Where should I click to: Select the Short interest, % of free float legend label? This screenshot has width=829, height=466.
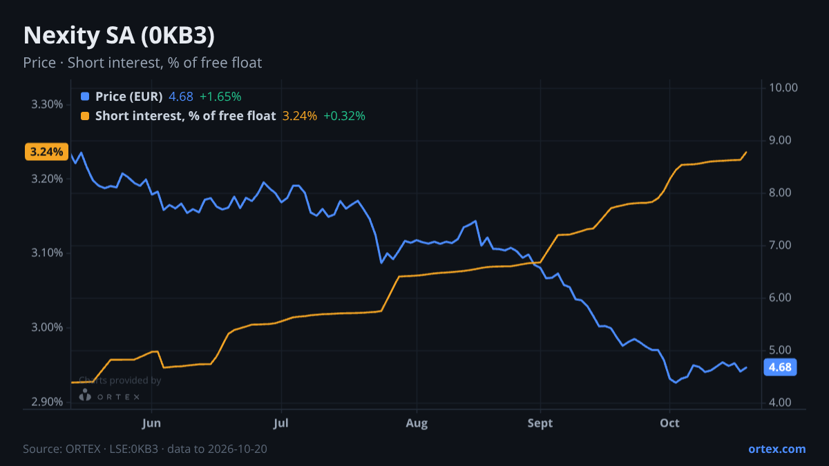click(186, 116)
